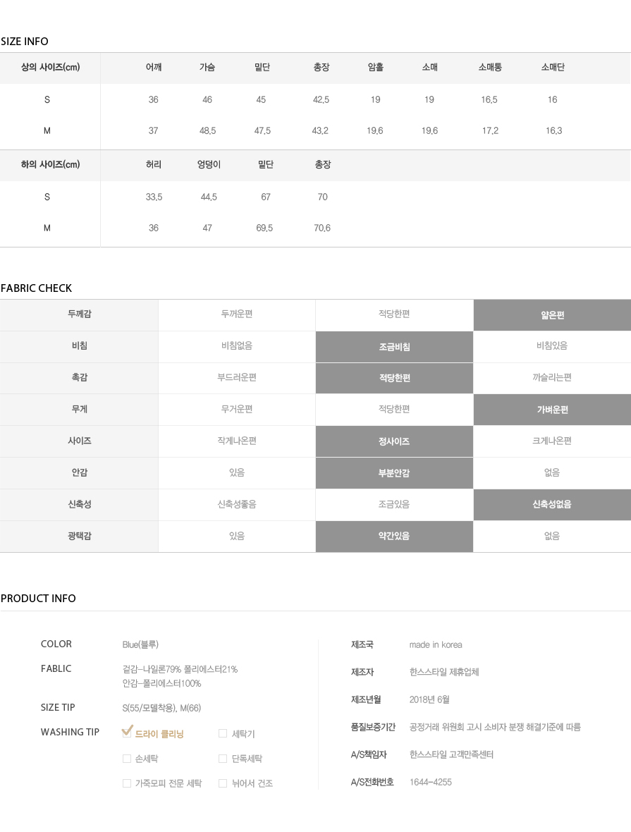Select the highlighted 정사이즈 cell
631x832 pixels.
pos(394,441)
